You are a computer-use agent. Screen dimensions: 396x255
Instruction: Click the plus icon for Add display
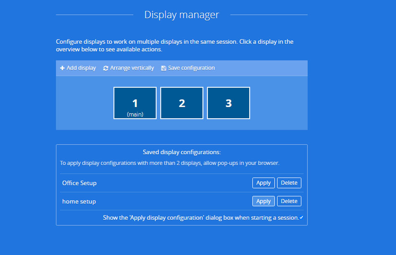click(x=62, y=68)
